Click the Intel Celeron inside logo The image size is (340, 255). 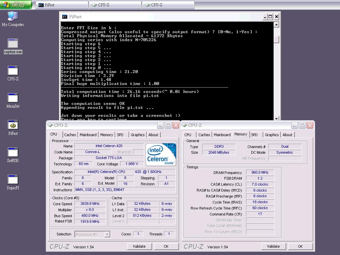click(x=161, y=154)
